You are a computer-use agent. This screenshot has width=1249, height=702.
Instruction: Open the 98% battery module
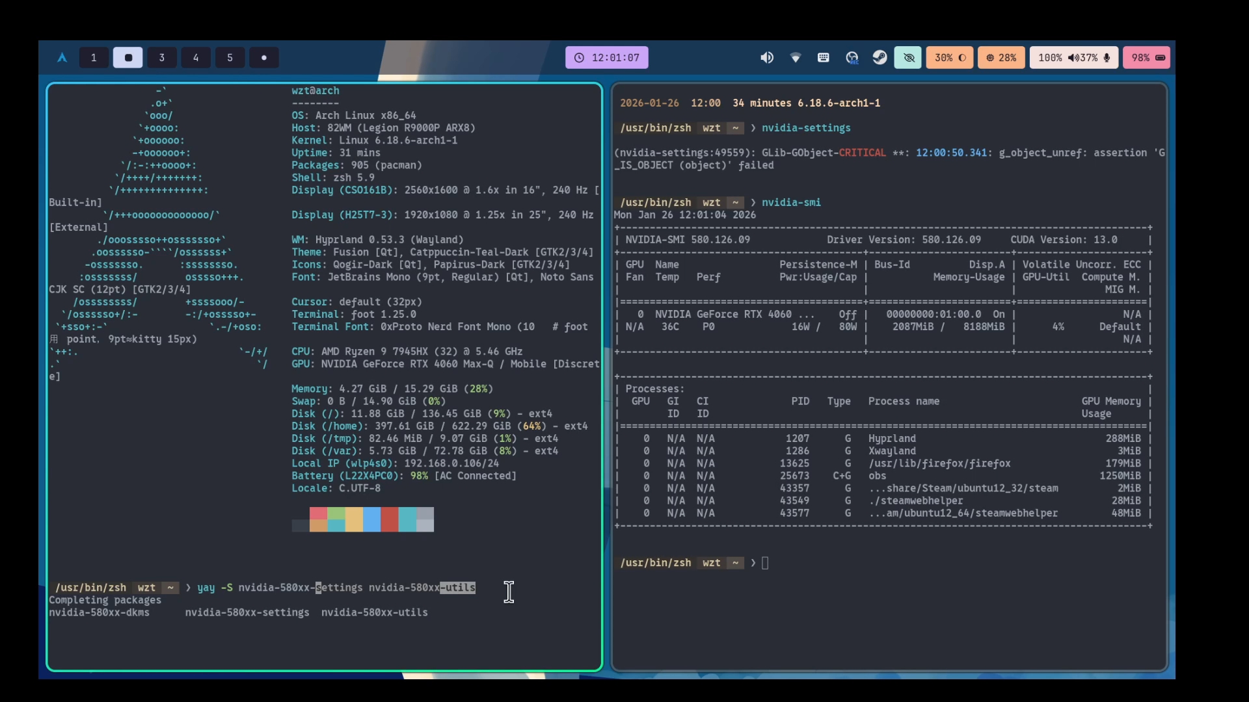click(x=1147, y=58)
